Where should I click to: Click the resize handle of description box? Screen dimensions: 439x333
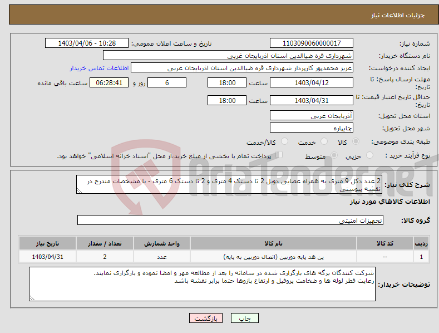click(x=80, y=191)
